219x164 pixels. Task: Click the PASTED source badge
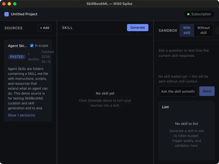pos(17,57)
